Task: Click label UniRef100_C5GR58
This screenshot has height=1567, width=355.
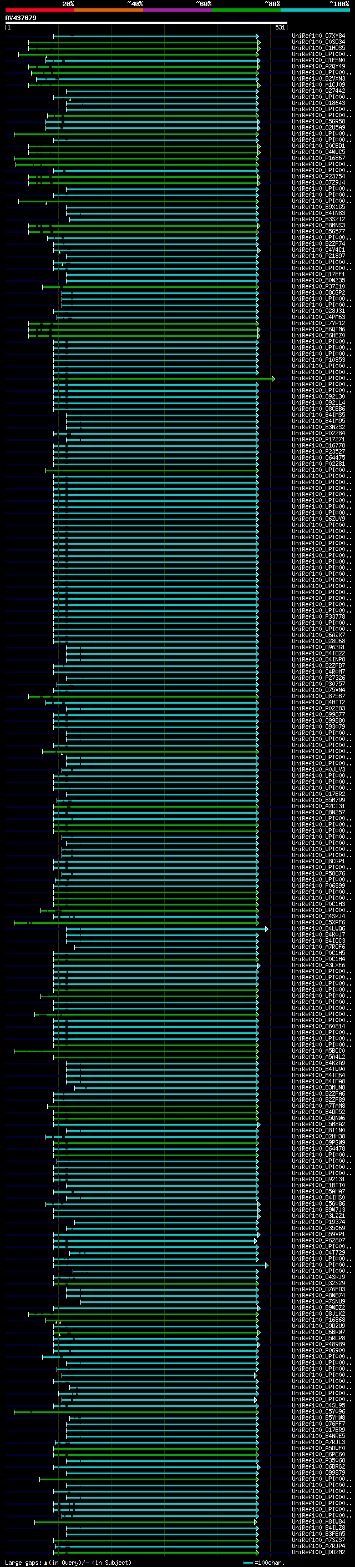Action: coord(318,121)
